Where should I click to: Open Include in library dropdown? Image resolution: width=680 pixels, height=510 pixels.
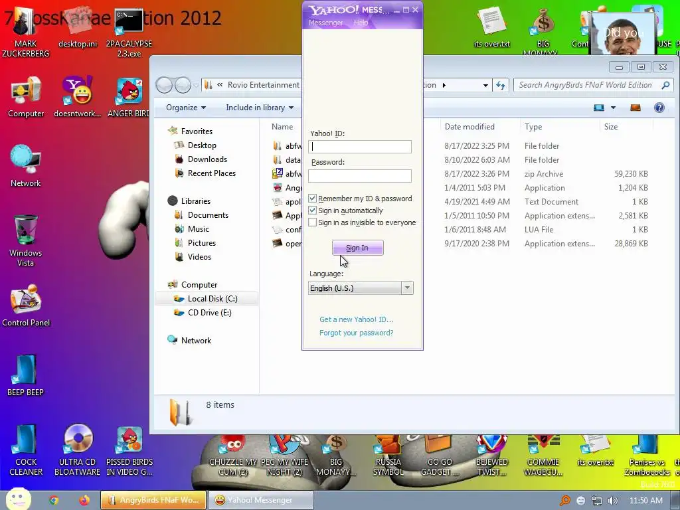pos(260,108)
